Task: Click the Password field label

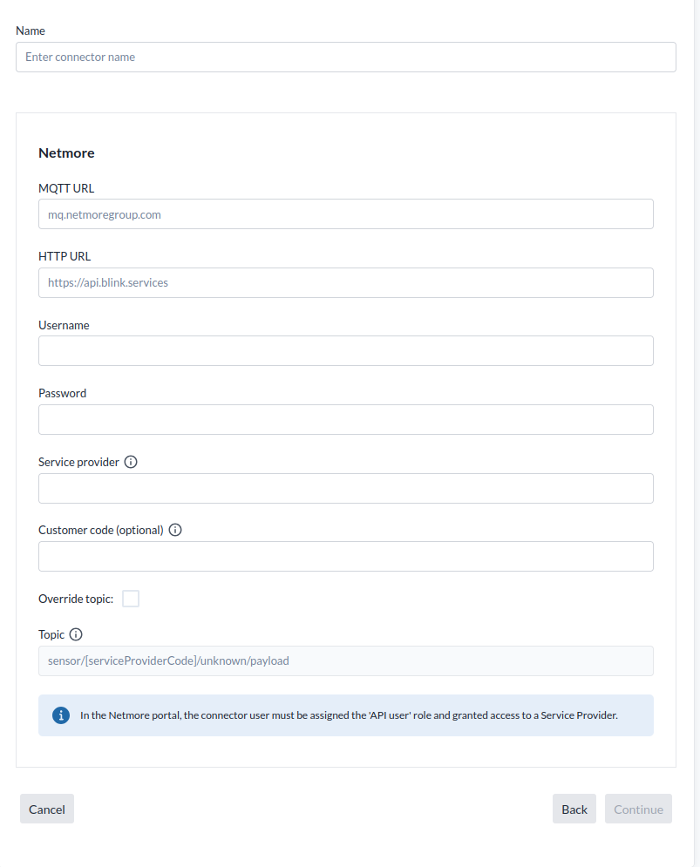Action: pyautogui.click(x=62, y=393)
